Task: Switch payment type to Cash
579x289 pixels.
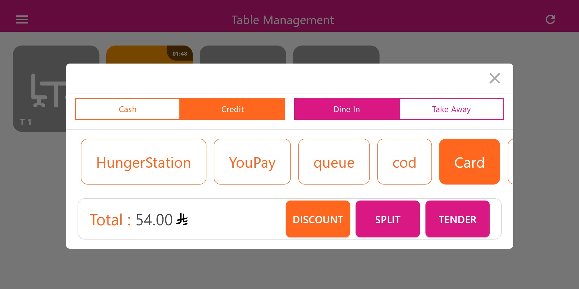Action: 128,109
